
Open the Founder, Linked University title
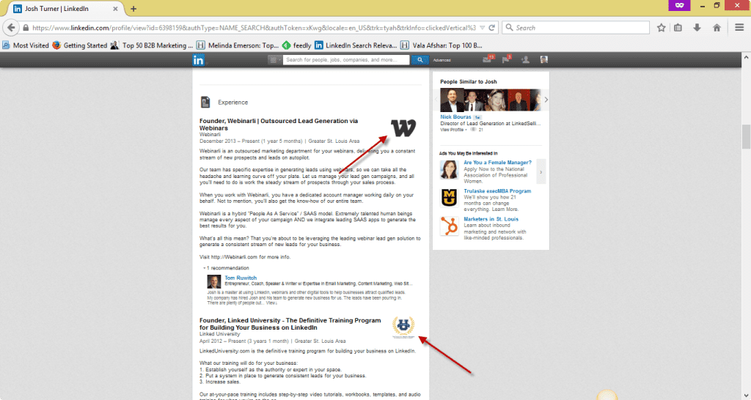point(290,324)
